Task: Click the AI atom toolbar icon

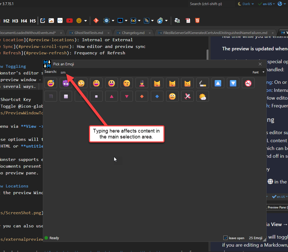Action: [107, 21]
